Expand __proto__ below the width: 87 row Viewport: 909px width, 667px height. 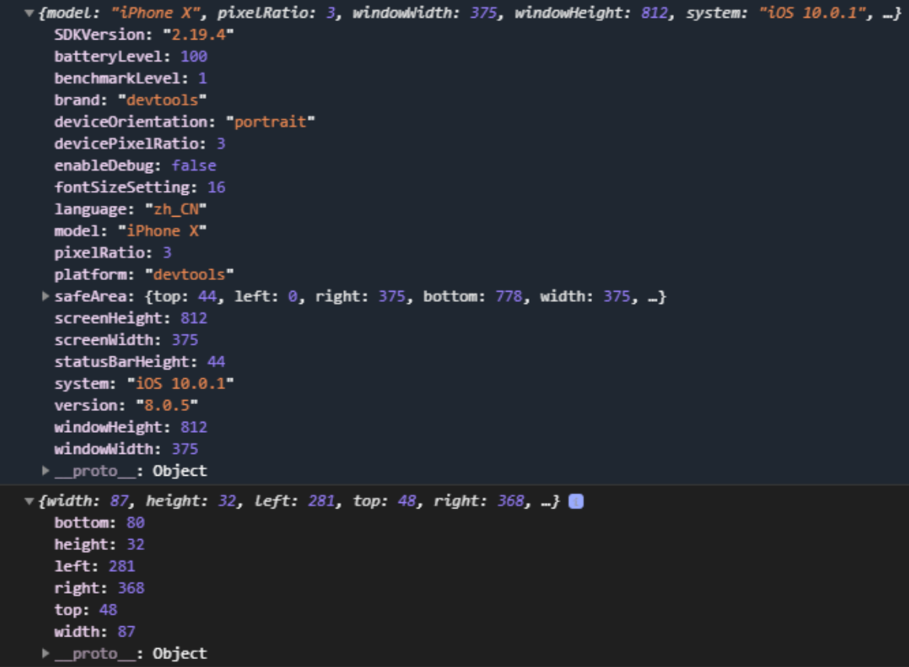click(46, 653)
